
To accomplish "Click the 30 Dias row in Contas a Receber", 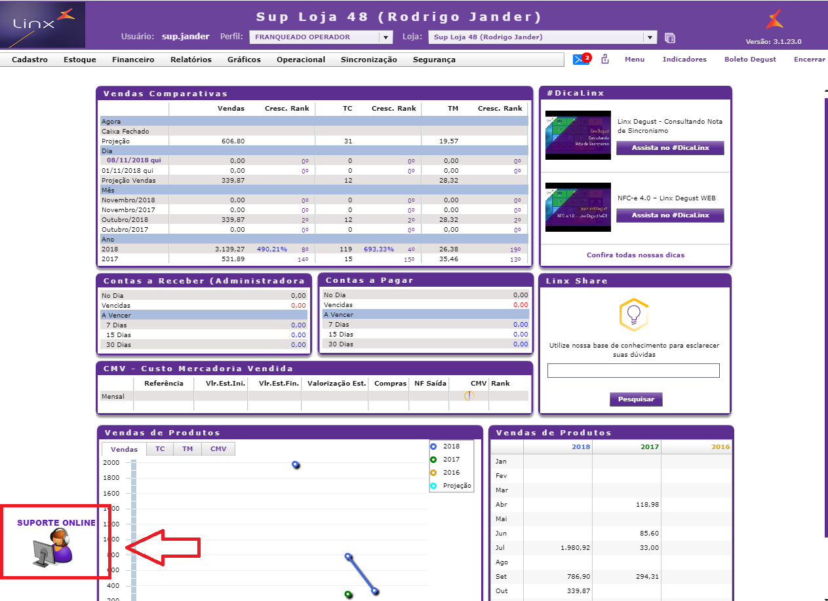I will tap(203, 344).
